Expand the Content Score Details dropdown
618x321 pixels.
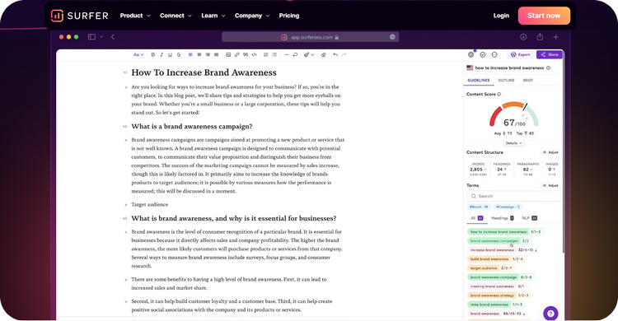coord(514,143)
